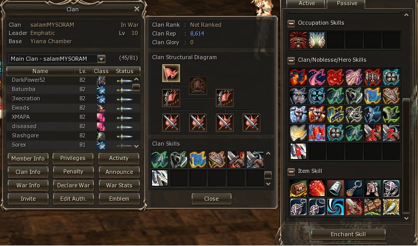Open the Main Clan dropdown list
The height and width of the screenshot is (246, 418).
coord(101,59)
